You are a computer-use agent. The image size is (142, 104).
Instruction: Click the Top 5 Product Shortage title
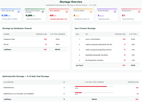[x=85, y=28]
